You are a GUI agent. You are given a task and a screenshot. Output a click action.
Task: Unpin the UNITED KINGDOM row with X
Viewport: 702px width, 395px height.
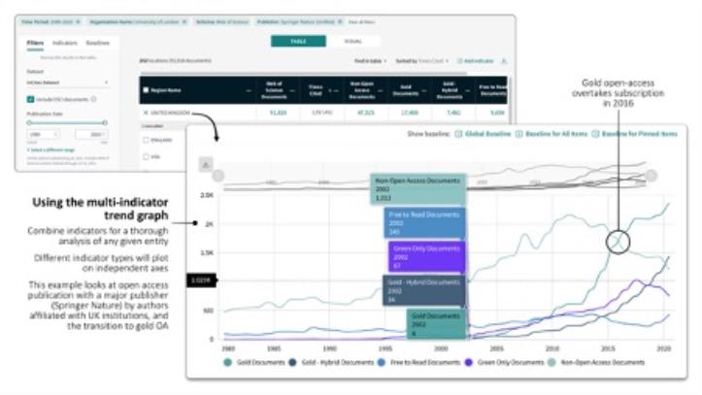(x=146, y=113)
